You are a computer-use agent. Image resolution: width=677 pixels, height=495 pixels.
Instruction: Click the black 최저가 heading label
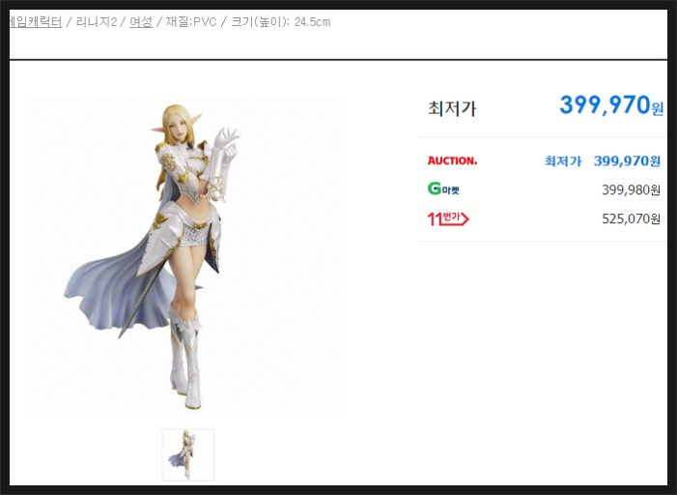point(452,108)
